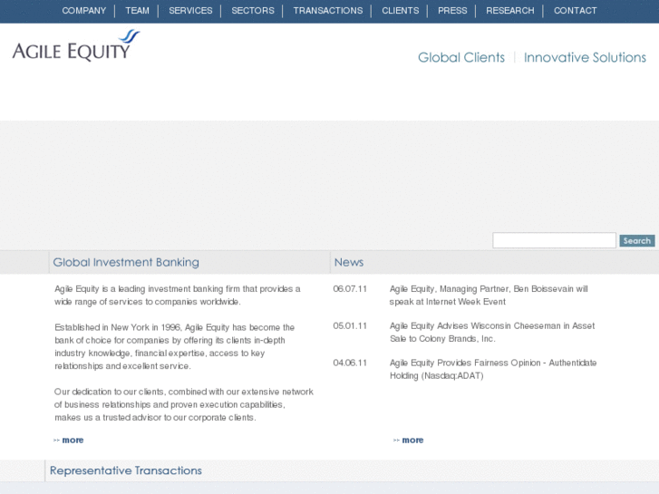The image size is (659, 494).
Task: Click paragraph 'Agile Equity is a leading investment'
Action: (178, 295)
